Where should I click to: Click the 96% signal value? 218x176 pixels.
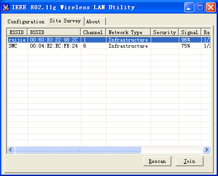pos(186,40)
